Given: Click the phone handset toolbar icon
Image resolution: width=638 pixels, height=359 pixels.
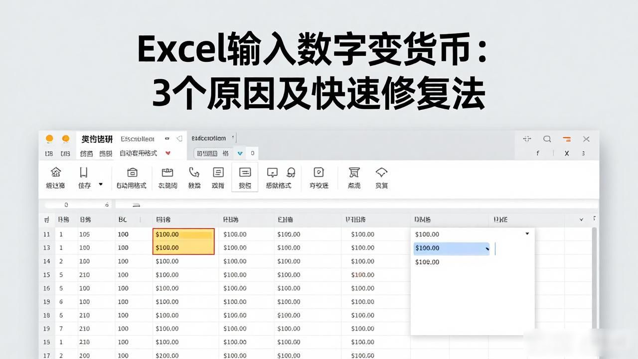Looking at the screenshot, I should click(x=194, y=173).
